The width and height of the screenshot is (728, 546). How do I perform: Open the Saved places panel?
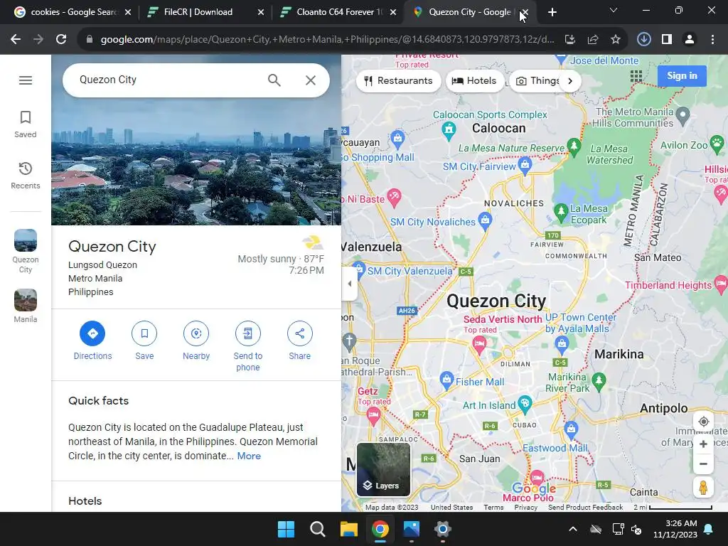tap(25, 124)
